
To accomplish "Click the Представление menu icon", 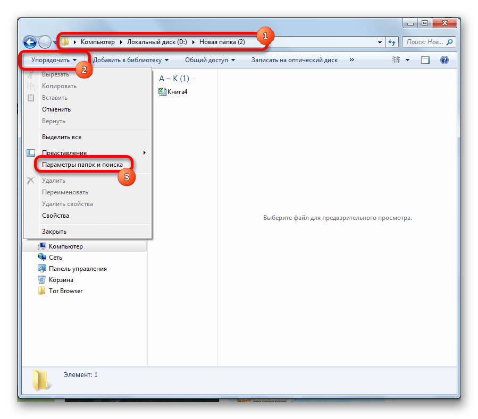I will (31, 152).
